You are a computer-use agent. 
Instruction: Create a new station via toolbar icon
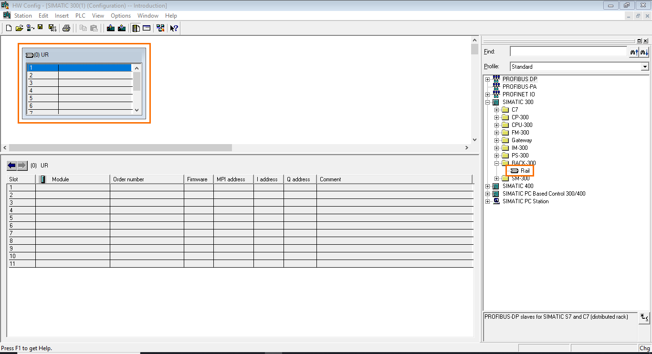point(9,28)
